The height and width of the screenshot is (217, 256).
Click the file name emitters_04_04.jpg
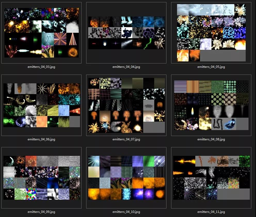[x=126, y=67]
